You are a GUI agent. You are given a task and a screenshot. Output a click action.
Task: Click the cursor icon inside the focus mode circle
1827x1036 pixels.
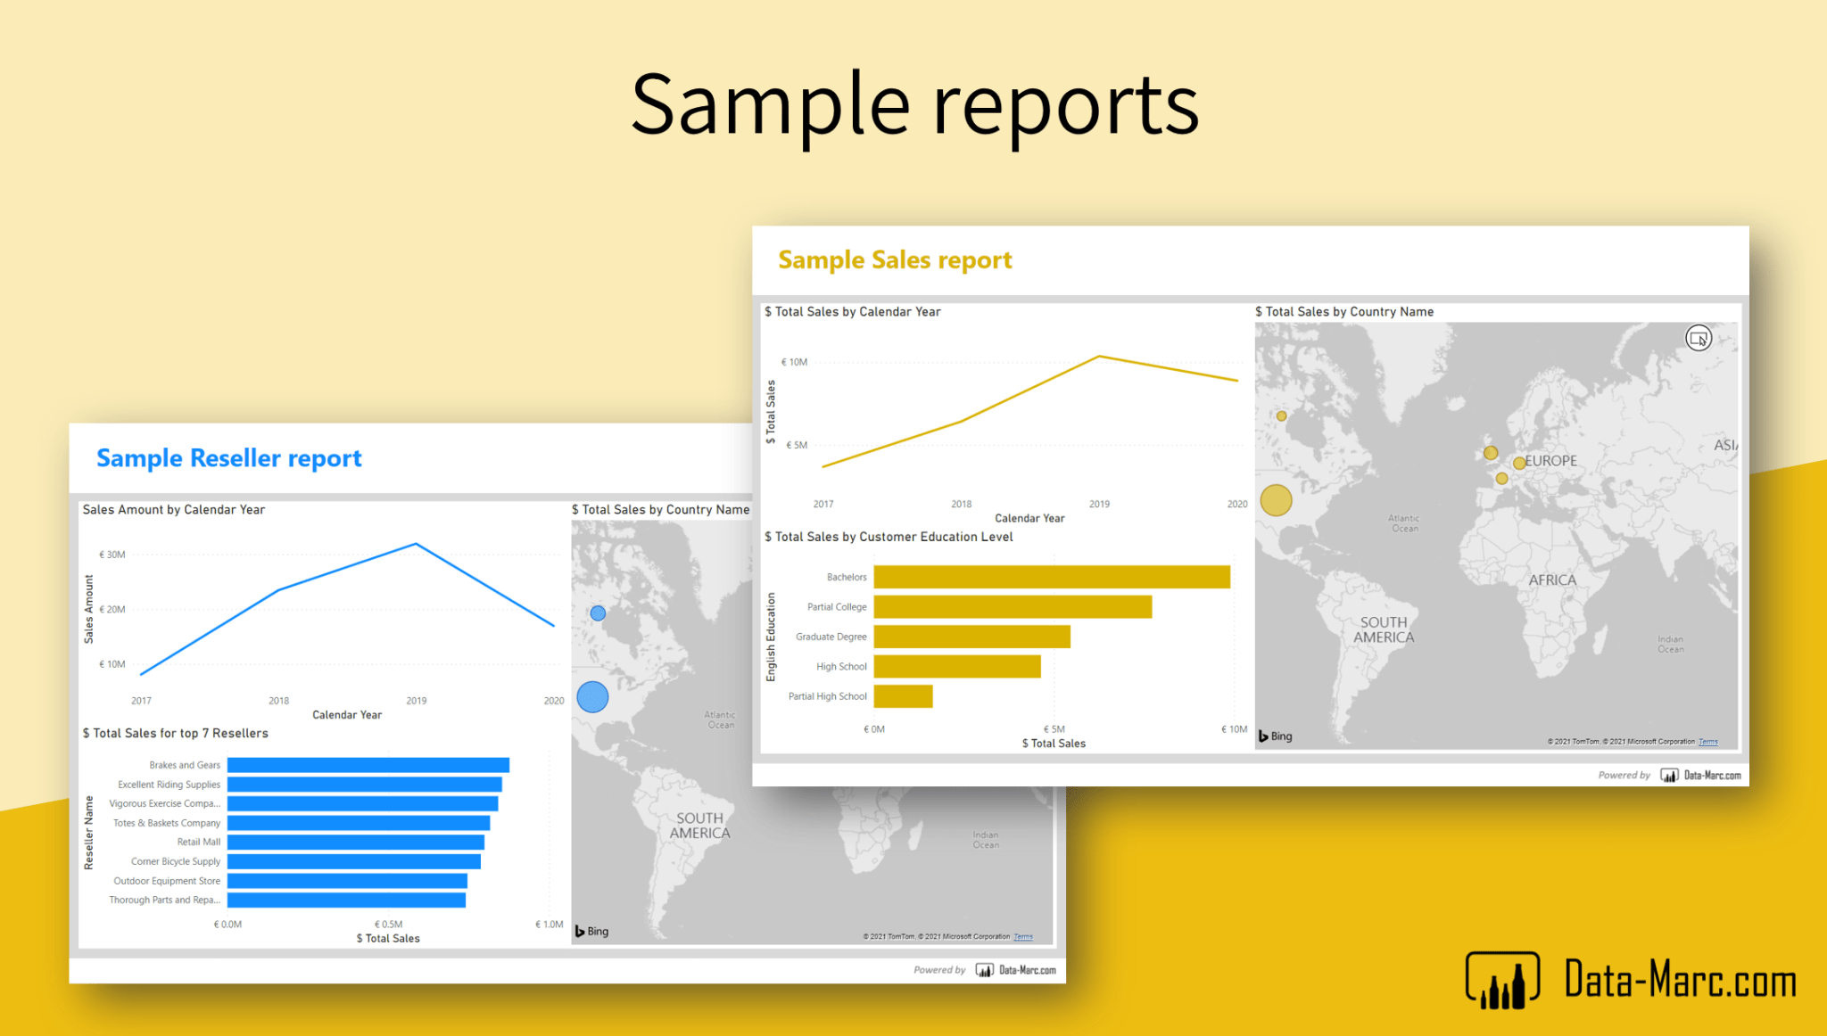(x=1700, y=340)
